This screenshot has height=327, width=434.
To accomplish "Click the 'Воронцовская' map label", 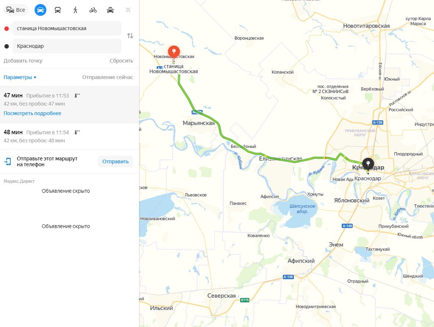I will pos(249,38).
